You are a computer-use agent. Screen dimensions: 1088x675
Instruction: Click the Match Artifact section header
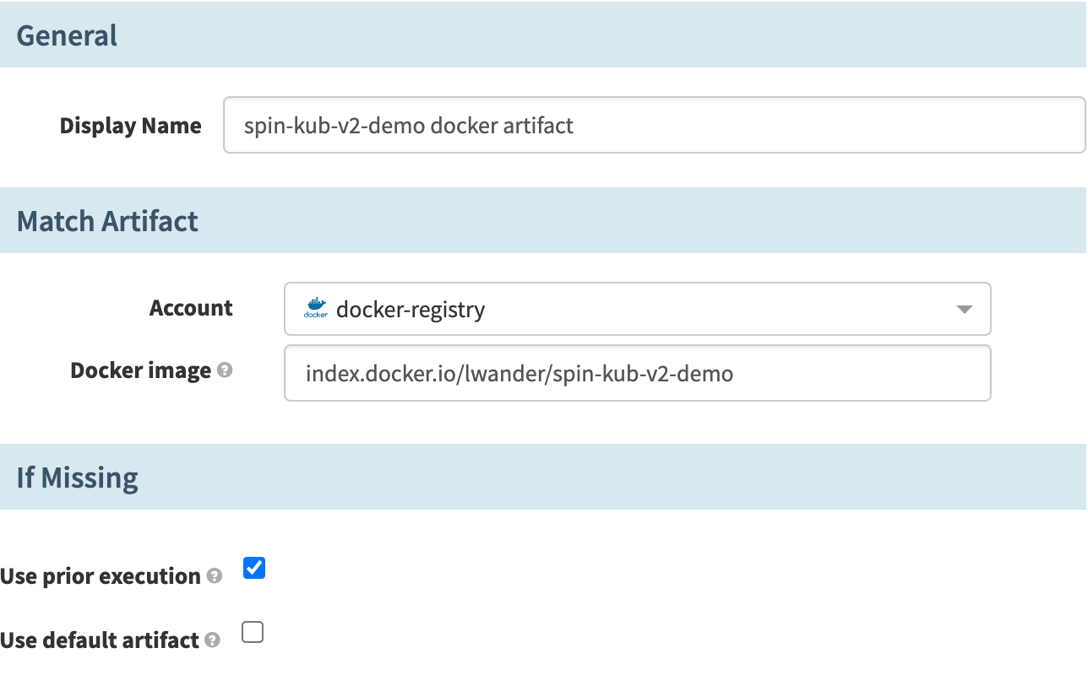107,221
